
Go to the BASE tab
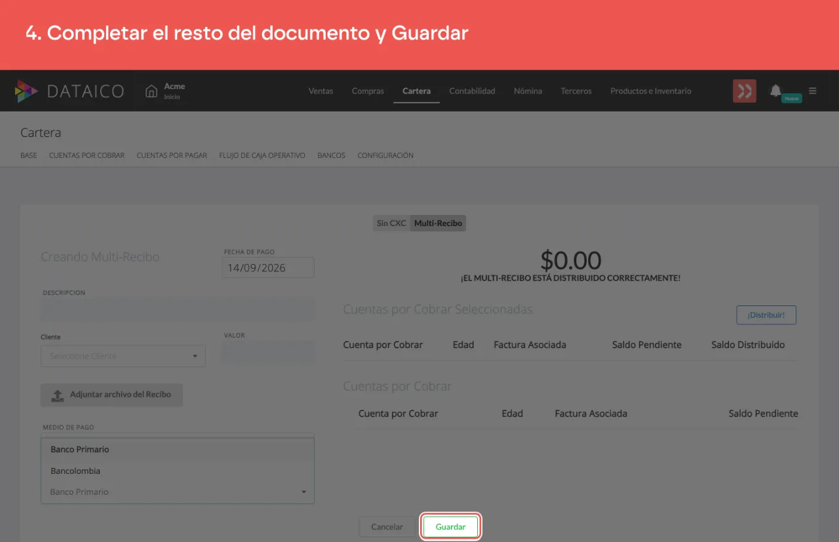(x=29, y=155)
